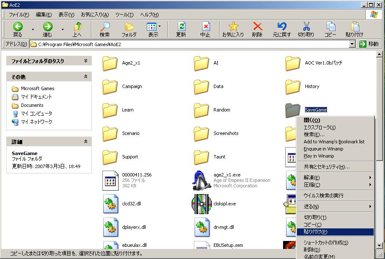Image resolution: width=385 pixels, height=259 pixels.
Task: Choose Enqueue in Winamp
Action: pyautogui.click(x=335, y=149)
